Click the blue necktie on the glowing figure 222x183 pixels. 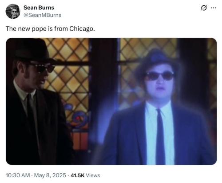160,137
